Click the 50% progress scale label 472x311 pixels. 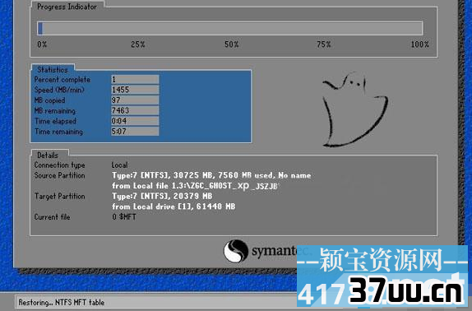[232, 44]
